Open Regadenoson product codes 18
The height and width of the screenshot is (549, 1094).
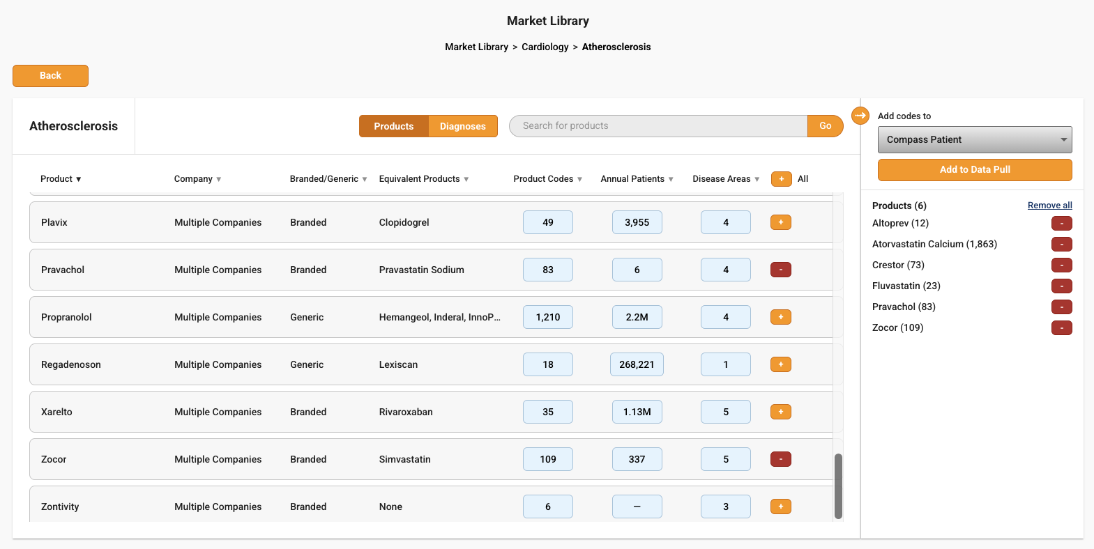point(548,364)
